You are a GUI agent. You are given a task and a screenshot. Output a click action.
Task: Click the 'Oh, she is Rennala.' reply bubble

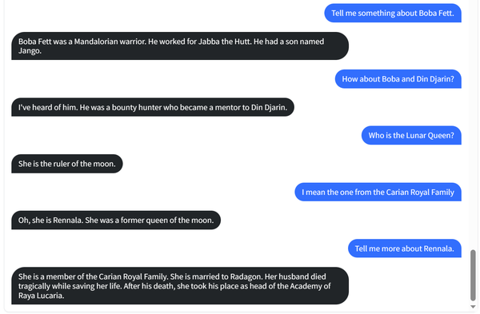(x=116, y=221)
